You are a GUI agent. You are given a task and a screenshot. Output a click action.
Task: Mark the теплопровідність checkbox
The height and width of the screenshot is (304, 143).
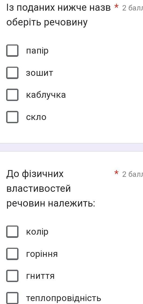click(x=12, y=298)
